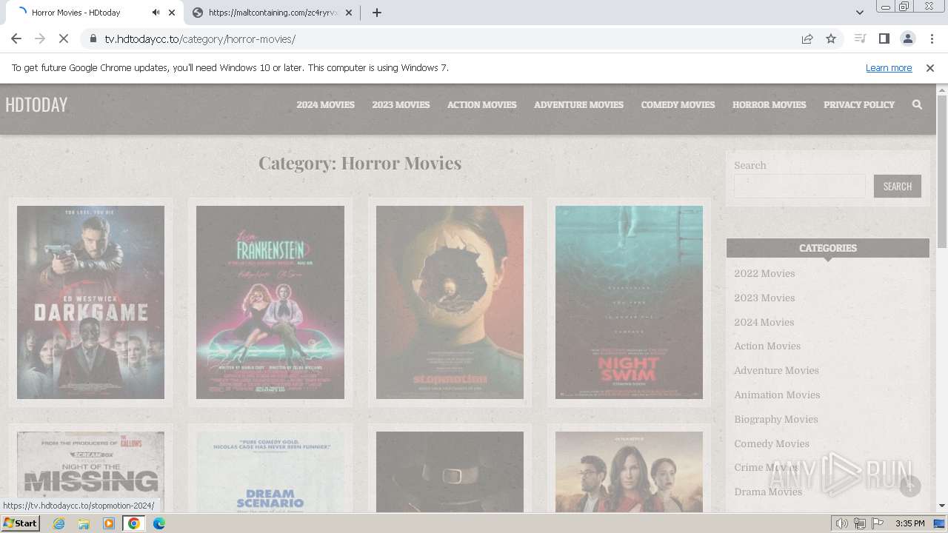This screenshot has height=533, width=948.
Task: Select Adventure Movies category in sidebar
Action: pos(776,370)
